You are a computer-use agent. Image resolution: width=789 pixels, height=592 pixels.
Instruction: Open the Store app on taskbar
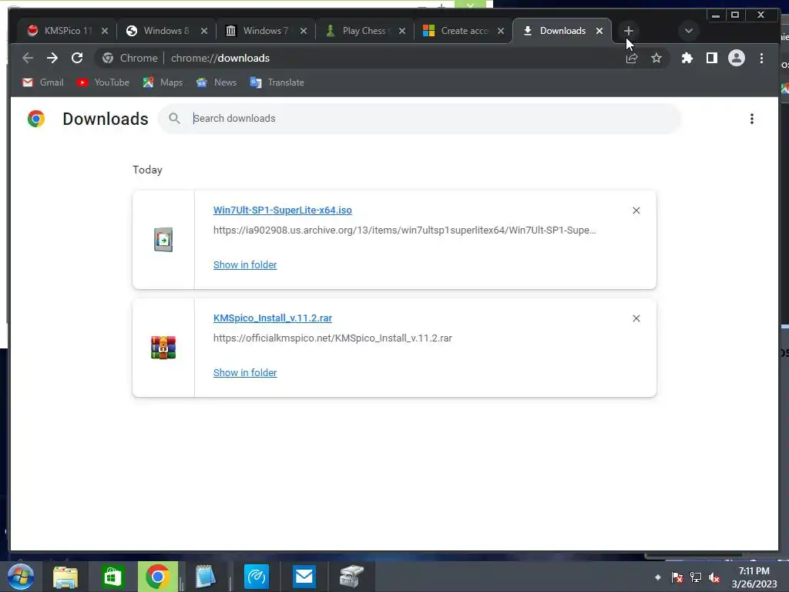tap(112, 577)
